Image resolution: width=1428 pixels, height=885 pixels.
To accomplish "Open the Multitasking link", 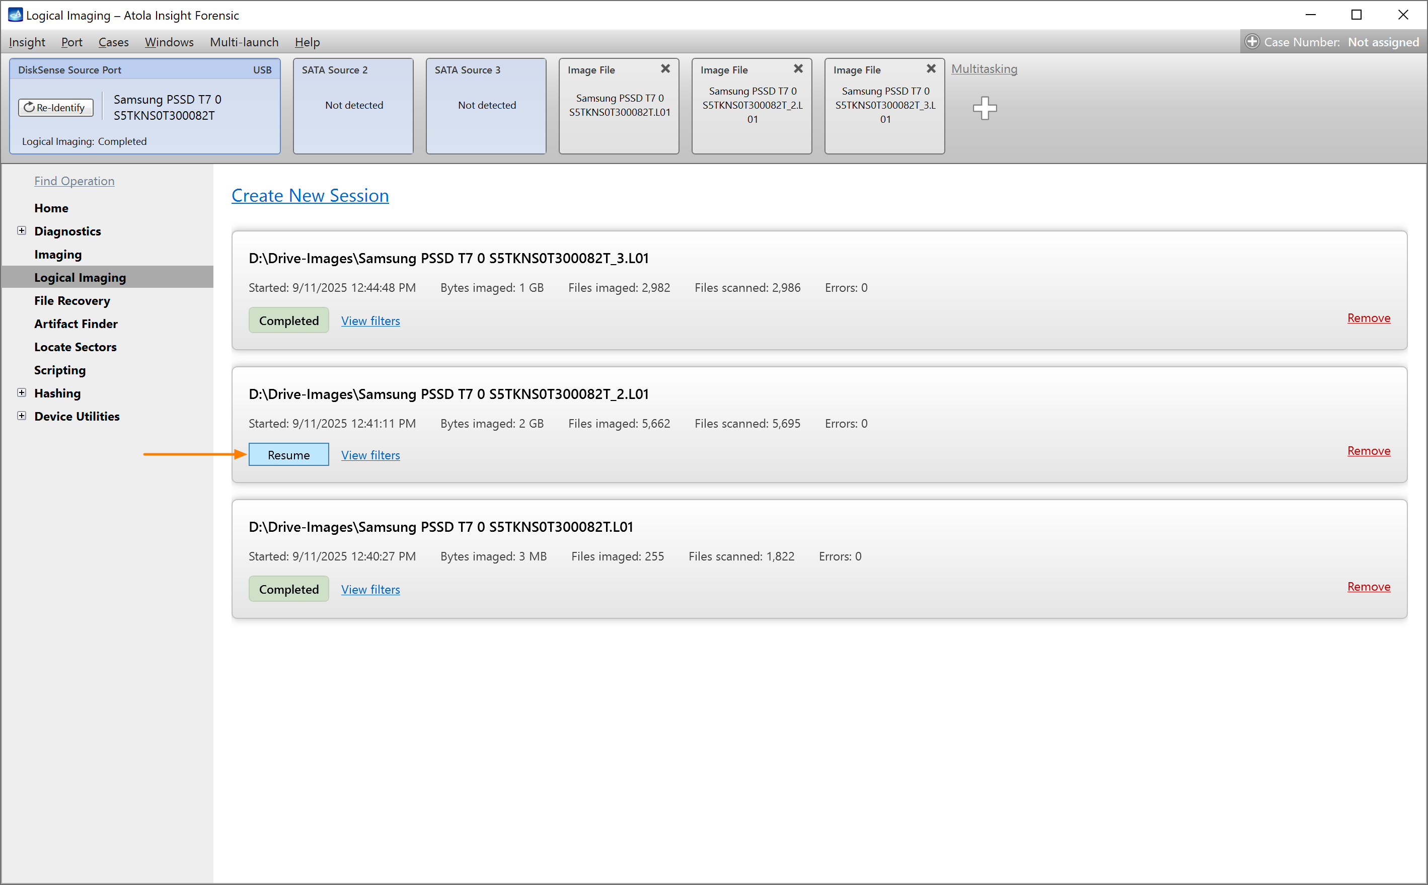I will (984, 69).
